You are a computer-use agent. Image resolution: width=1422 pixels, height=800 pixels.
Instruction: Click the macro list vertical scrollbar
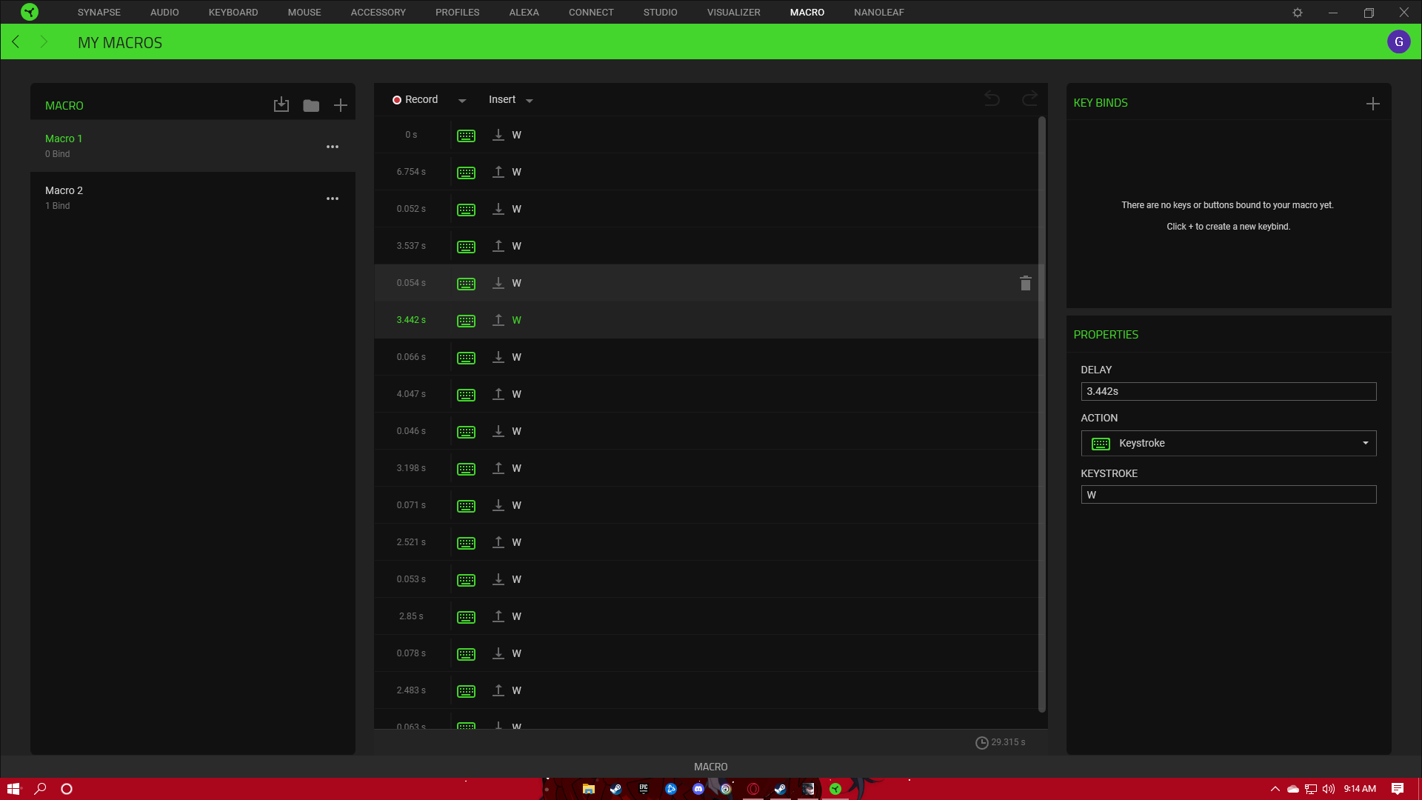(x=1042, y=415)
